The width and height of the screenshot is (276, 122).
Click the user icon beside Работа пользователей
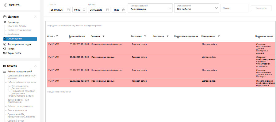pyautogui.click(x=5, y=72)
